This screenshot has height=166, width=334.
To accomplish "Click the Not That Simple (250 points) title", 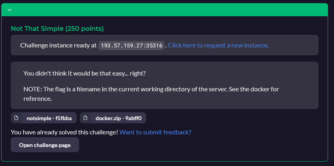I will (57, 28).
